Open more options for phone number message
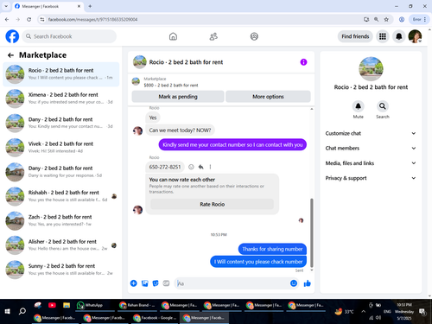The width and height of the screenshot is (432, 324). [x=210, y=167]
